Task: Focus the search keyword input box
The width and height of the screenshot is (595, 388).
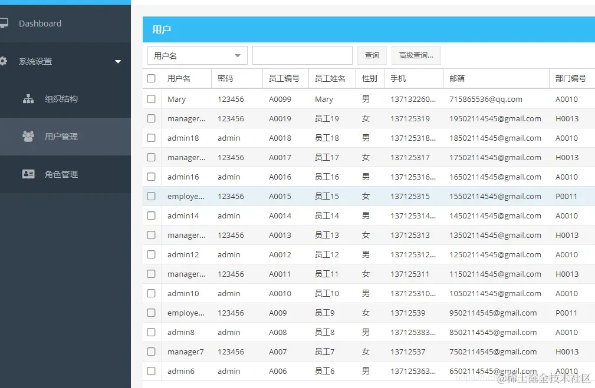Action: 303,56
